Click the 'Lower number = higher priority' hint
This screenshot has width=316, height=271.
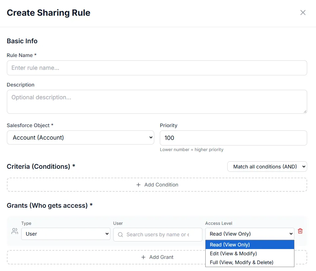tap(192, 150)
